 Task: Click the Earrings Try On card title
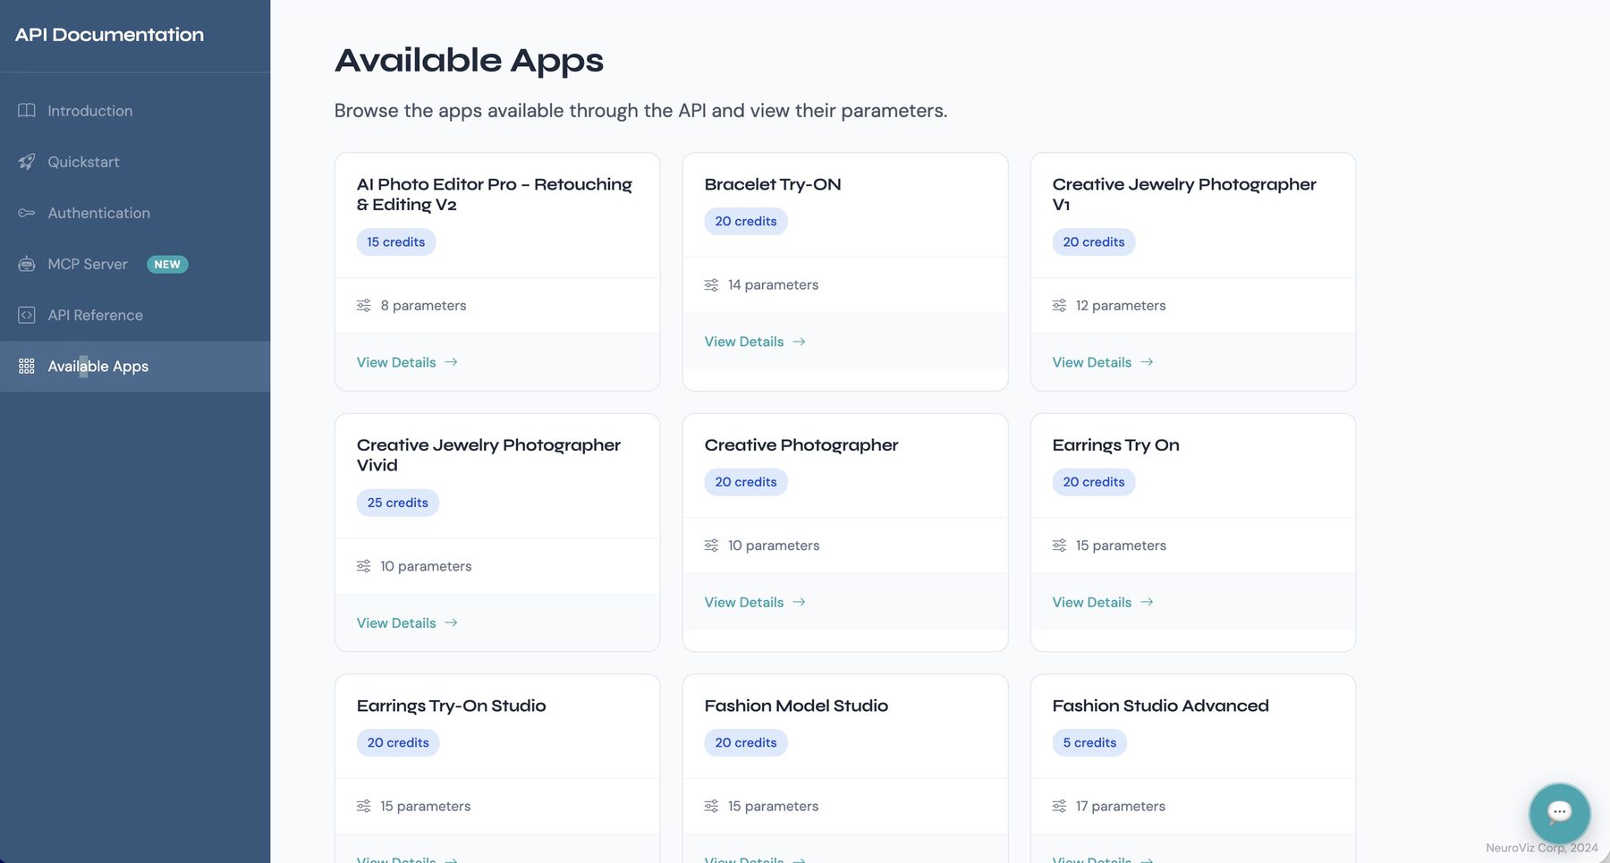[x=1116, y=445]
